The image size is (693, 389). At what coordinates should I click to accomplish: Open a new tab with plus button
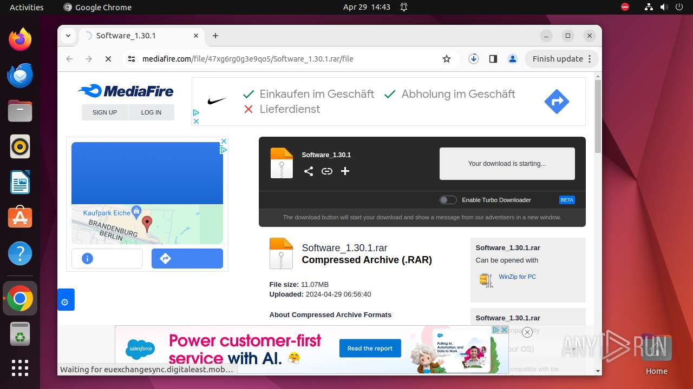click(215, 36)
